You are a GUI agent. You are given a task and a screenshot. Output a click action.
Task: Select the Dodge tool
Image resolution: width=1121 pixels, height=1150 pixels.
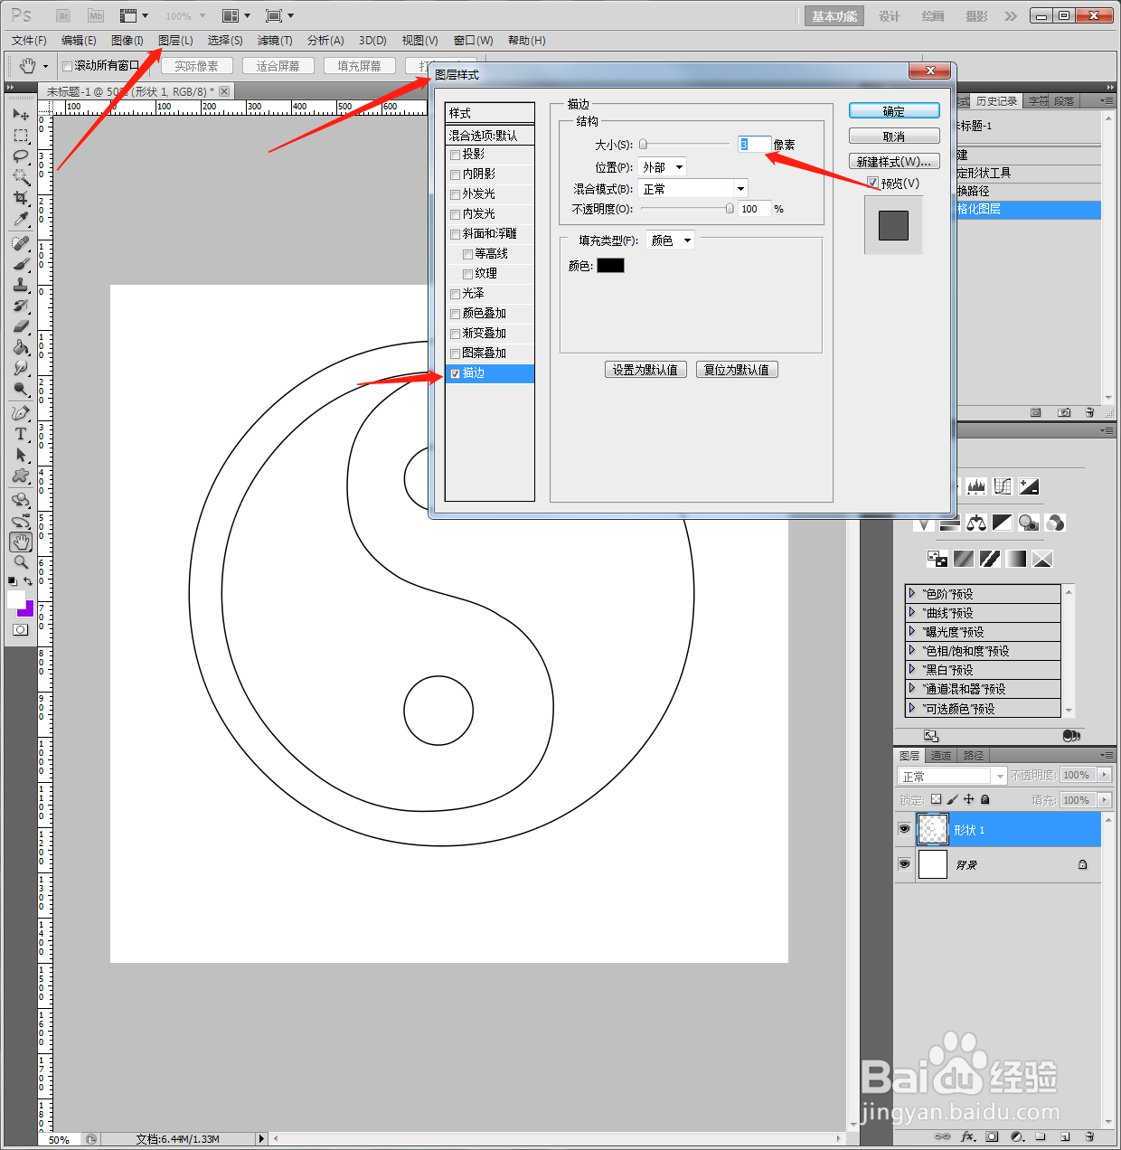[21, 389]
